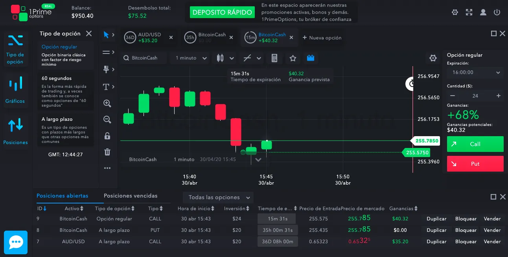Select the 60 segundos option type
Screen dimensions: 508x257
tap(65, 91)
